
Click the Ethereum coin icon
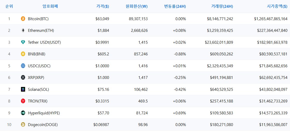[x=23, y=31]
